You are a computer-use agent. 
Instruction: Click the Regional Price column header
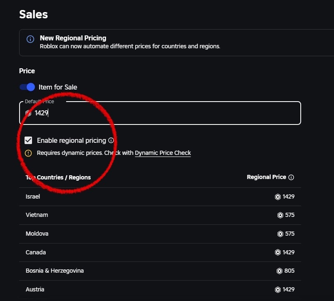pos(266,177)
